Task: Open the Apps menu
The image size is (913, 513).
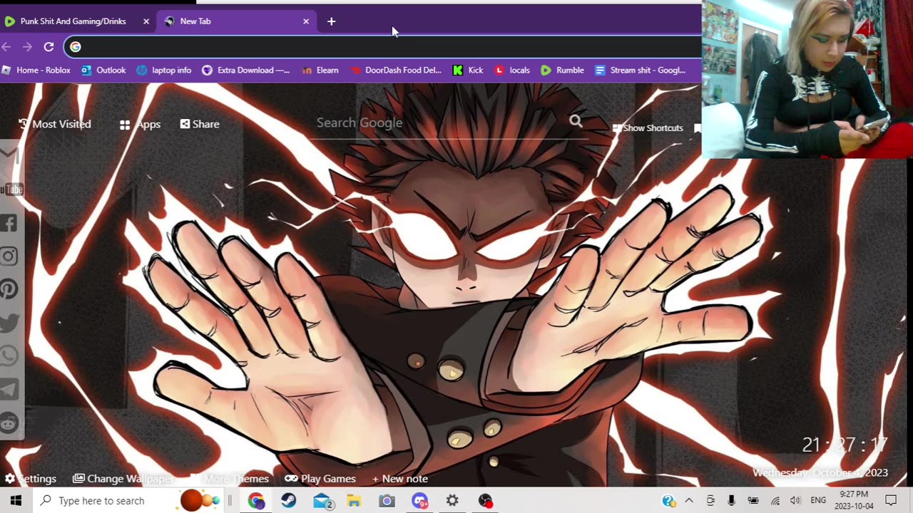Action: [x=140, y=124]
